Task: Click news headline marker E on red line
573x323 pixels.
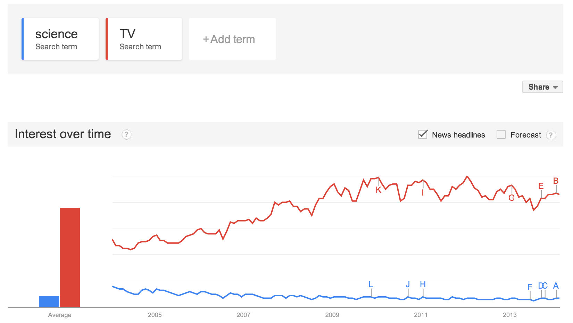Action: pos(541,186)
